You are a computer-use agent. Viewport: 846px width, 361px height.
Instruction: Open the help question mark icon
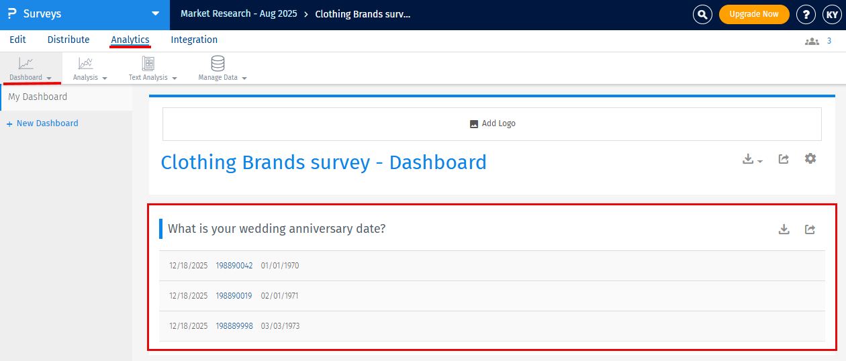point(806,14)
